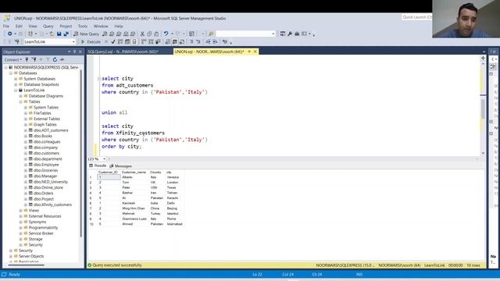Open the Window menu
The width and height of the screenshot is (500, 281).
(x=101, y=26)
